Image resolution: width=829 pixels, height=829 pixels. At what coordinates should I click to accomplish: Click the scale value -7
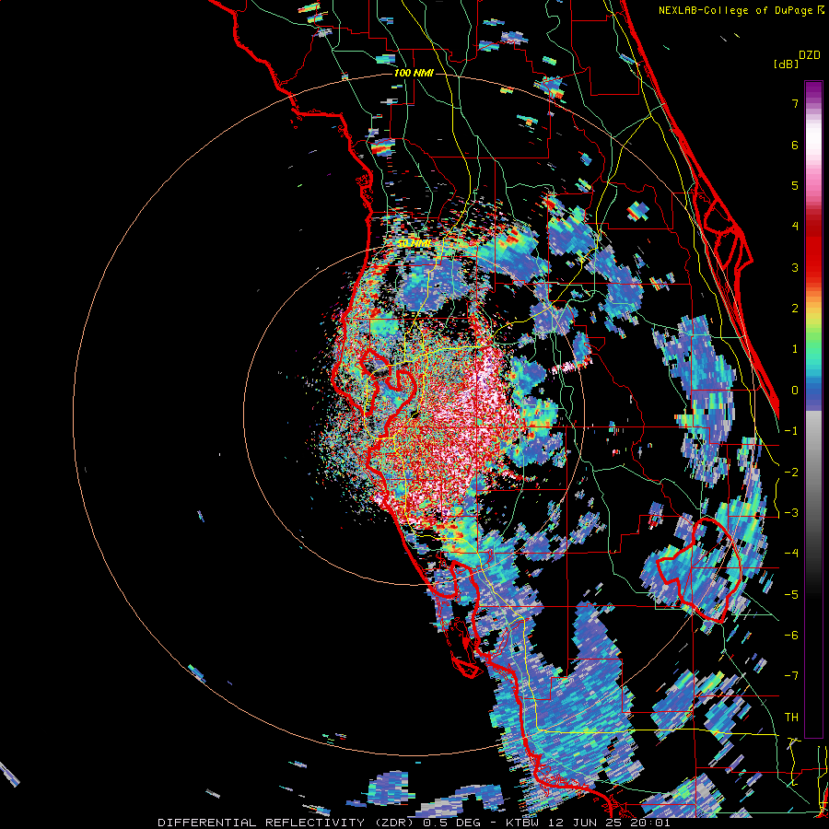pyautogui.click(x=791, y=676)
